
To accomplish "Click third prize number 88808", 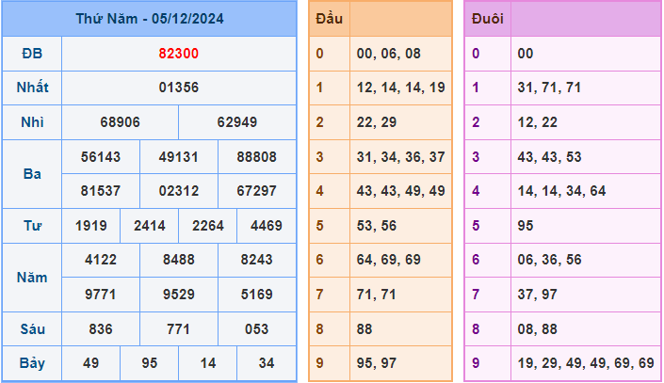I will (256, 157).
